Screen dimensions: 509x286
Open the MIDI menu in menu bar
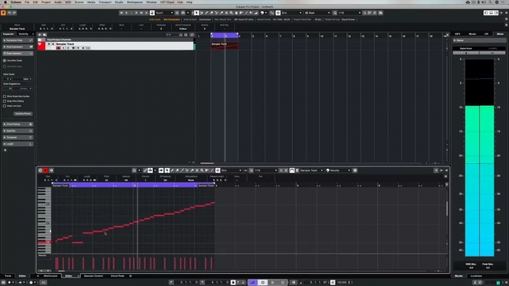(68, 3)
